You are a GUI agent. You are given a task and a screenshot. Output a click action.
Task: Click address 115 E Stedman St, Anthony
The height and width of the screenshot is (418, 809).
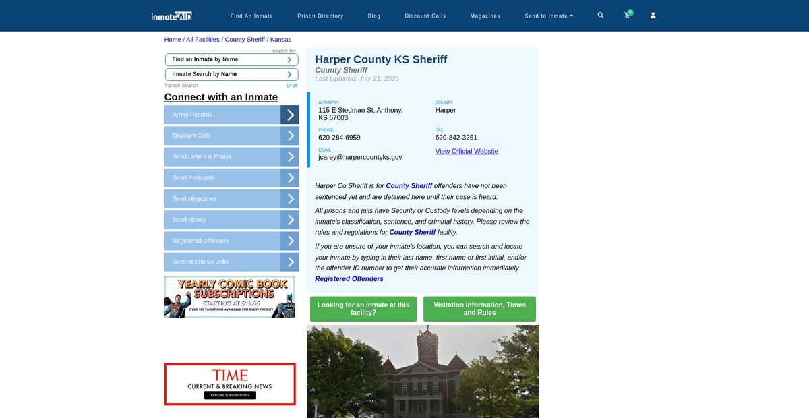point(361,114)
